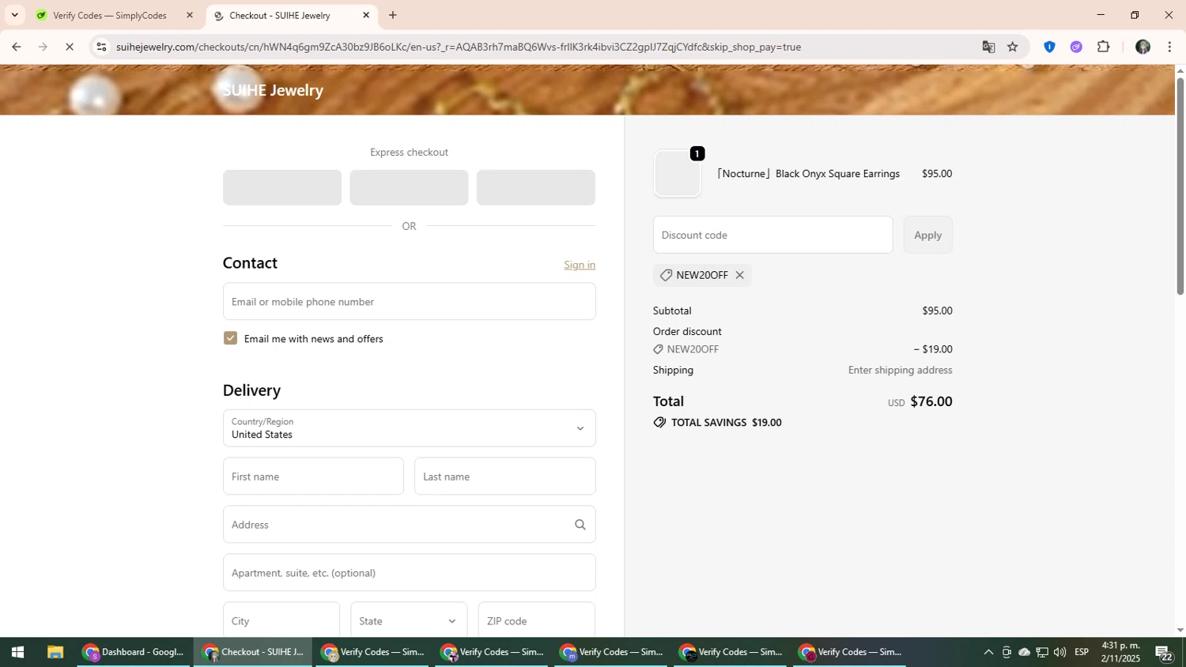The height and width of the screenshot is (667, 1186).
Task: Open the Windows Start menu
Action: [17, 653]
